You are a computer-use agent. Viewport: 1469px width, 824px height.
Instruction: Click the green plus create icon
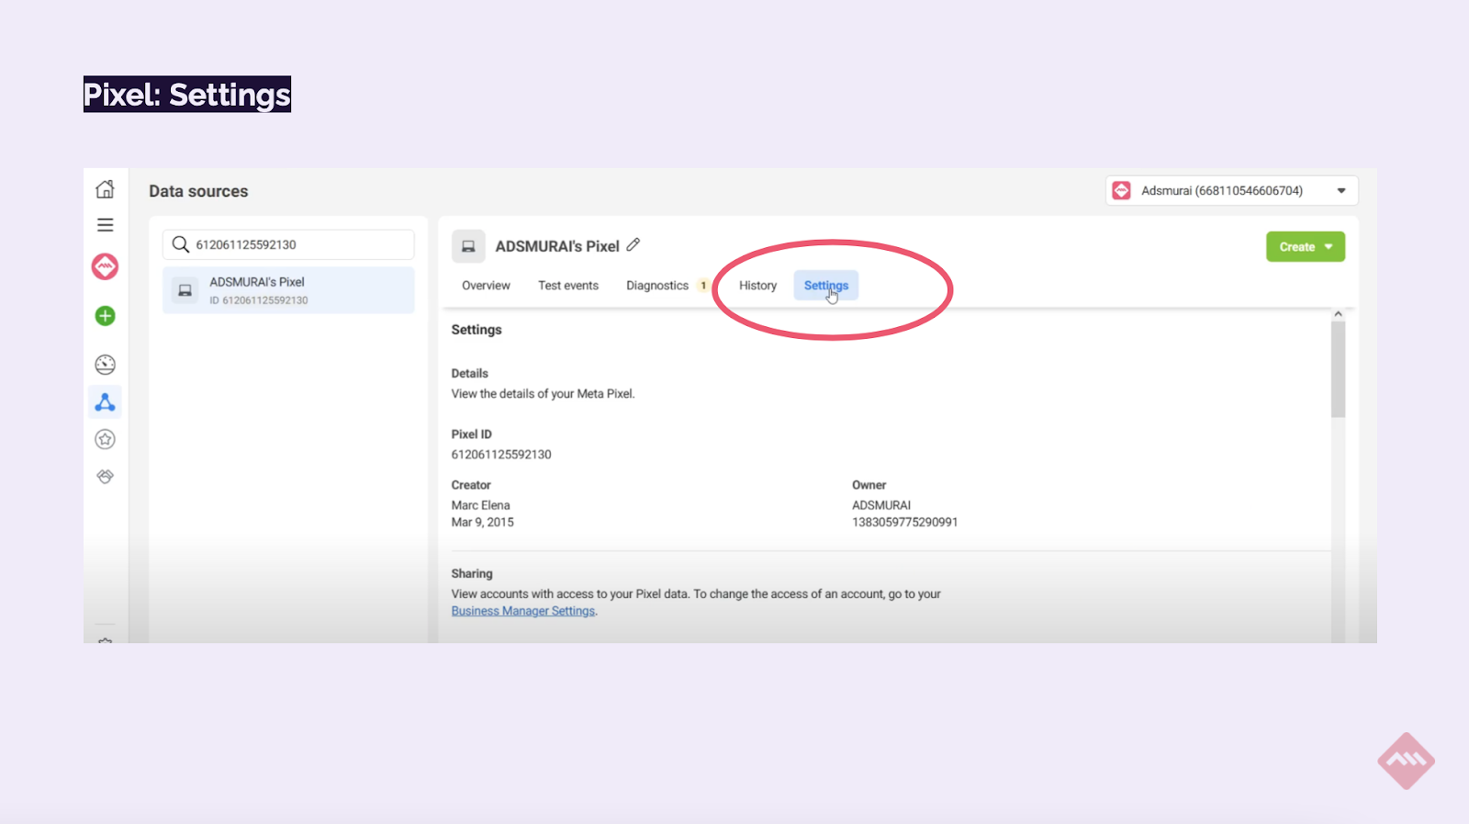click(x=106, y=316)
